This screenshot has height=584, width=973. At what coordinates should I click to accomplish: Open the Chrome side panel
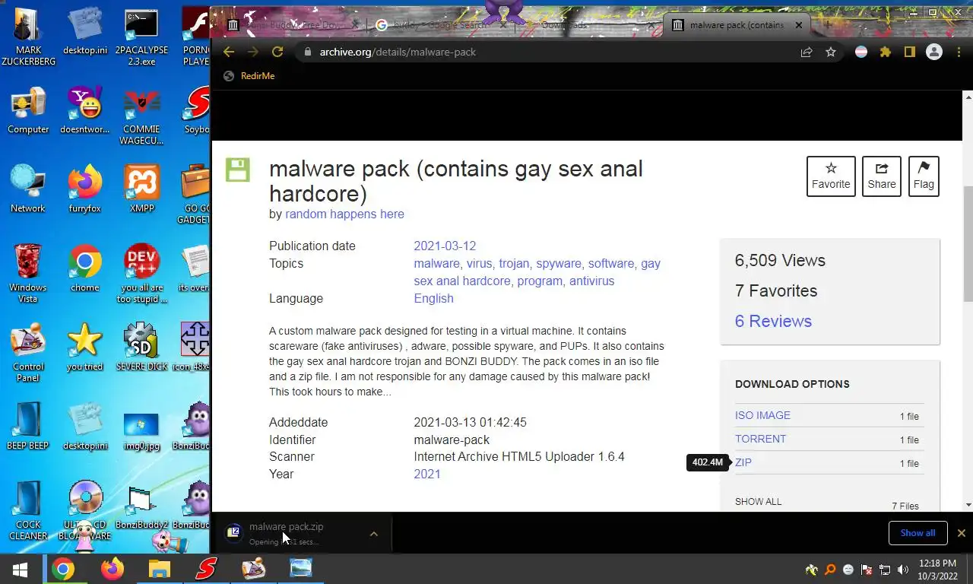click(x=909, y=52)
